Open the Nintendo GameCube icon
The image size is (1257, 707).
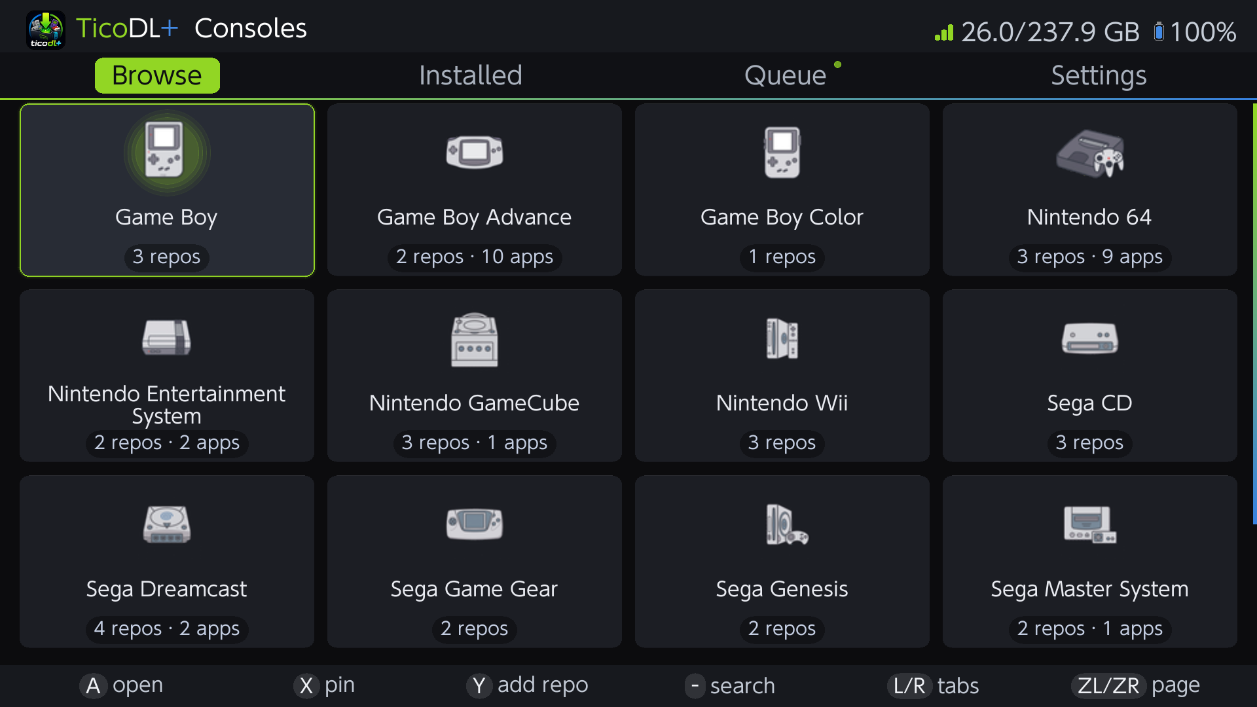coord(475,340)
